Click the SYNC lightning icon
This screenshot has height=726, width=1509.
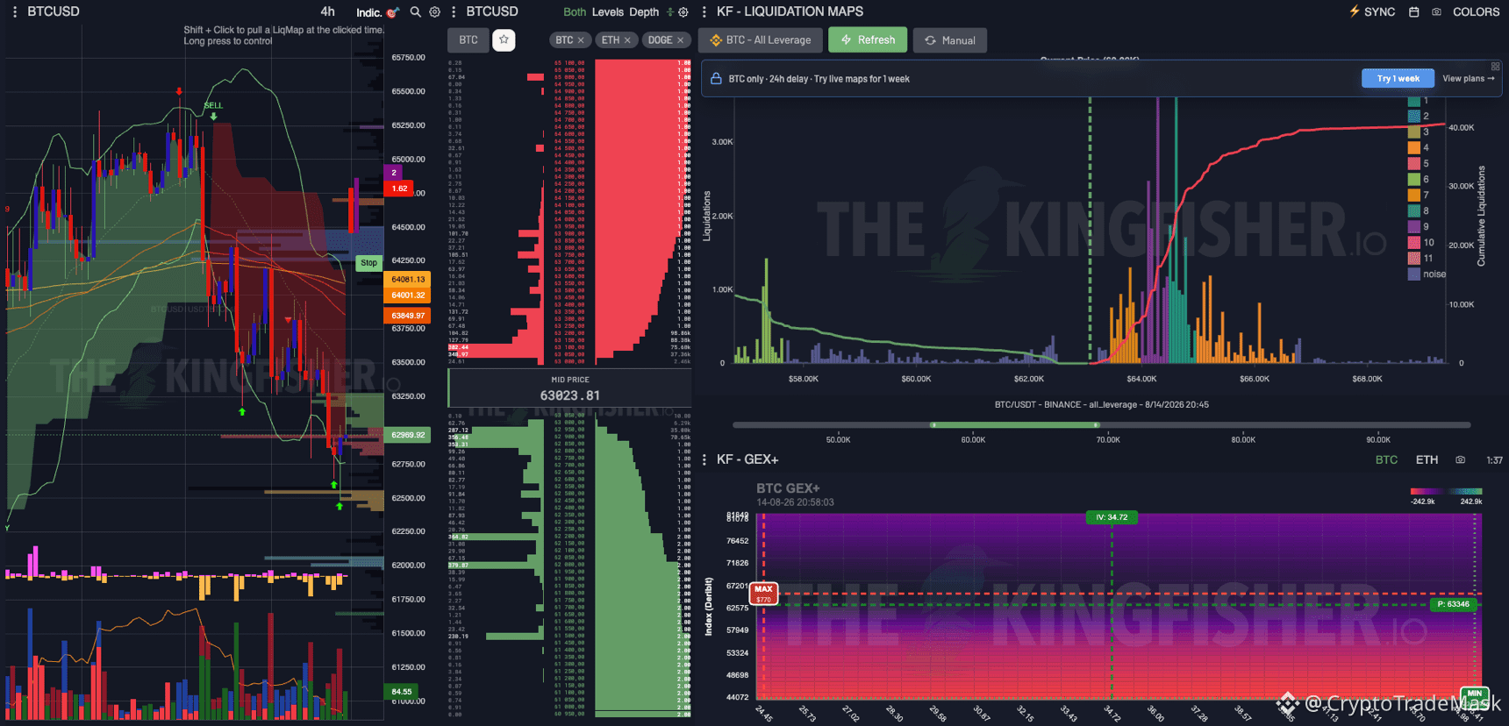(x=1355, y=11)
